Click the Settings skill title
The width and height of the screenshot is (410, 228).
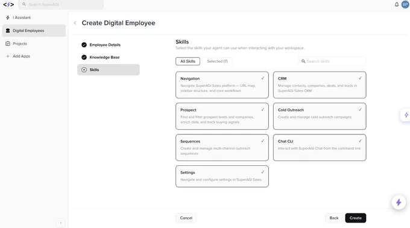[x=188, y=173]
